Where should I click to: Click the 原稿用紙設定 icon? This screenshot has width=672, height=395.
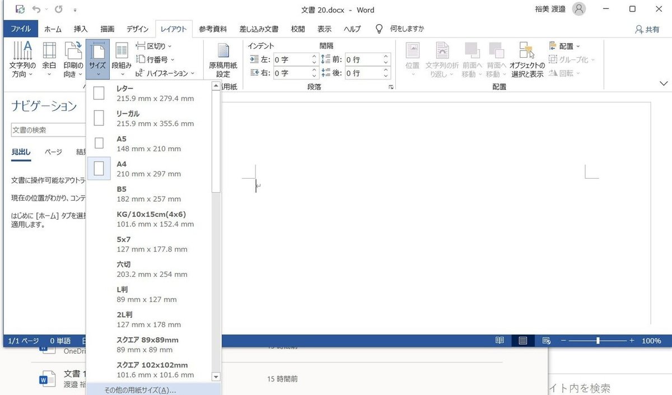click(x=223, y=59)
